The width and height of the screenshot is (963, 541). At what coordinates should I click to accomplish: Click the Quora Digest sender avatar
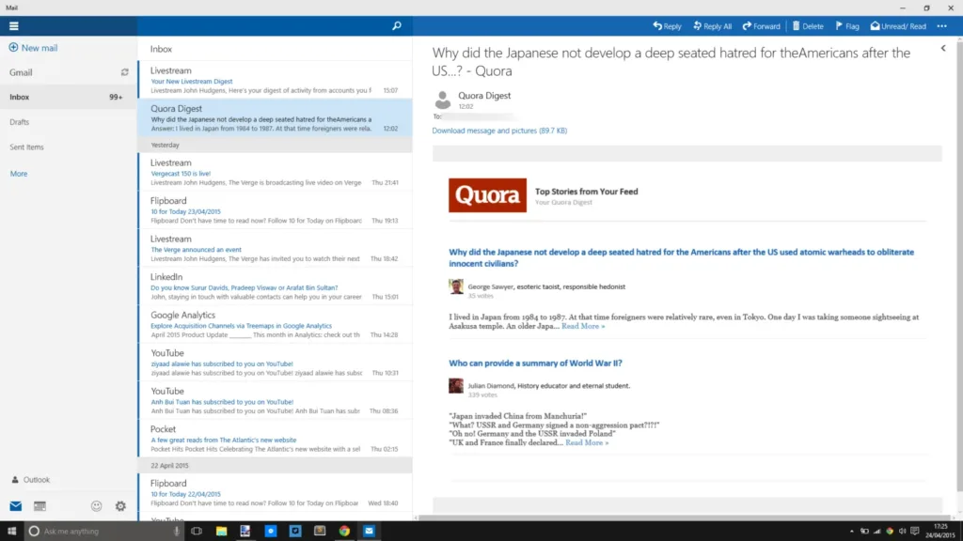pyautogui.click(x=442, y=100)
